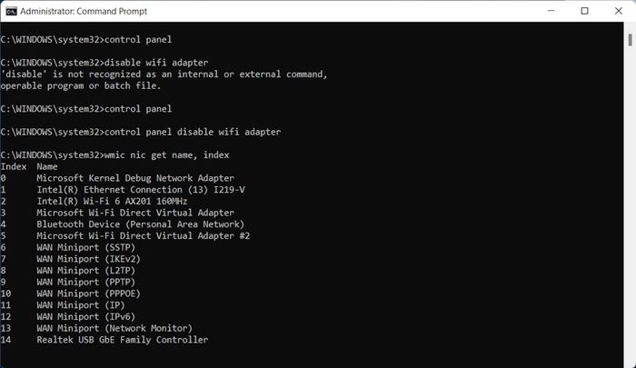Minimize the Command Prompt window

point(551,11)
